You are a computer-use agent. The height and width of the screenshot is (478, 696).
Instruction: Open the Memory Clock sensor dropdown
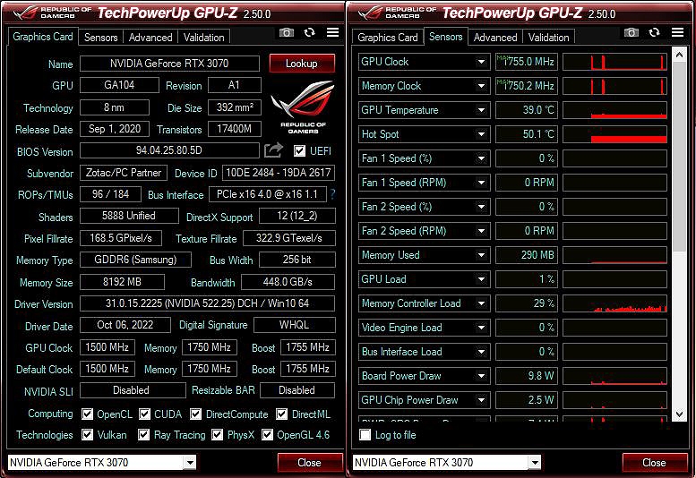[481, 86]
